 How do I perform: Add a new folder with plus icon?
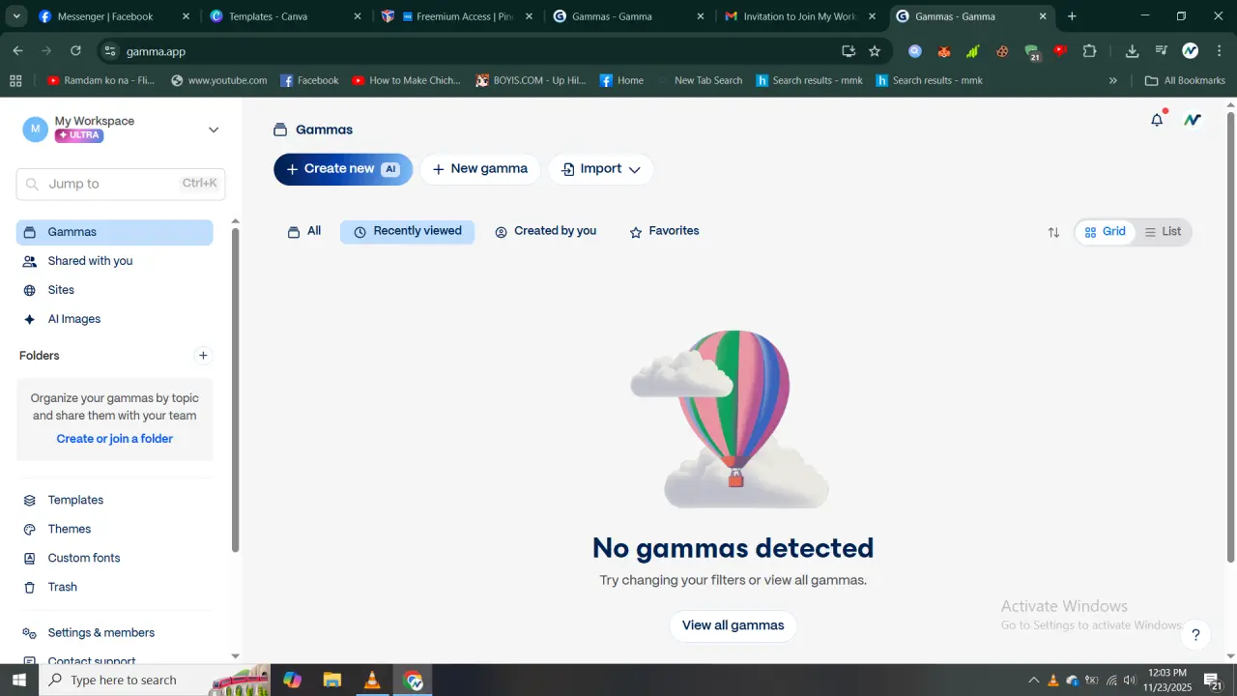pyautogui.click(x=203, y=356)
